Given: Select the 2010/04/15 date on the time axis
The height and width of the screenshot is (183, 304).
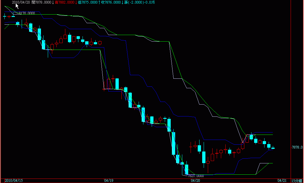Looking at the screenshot, I should point(14,181).
